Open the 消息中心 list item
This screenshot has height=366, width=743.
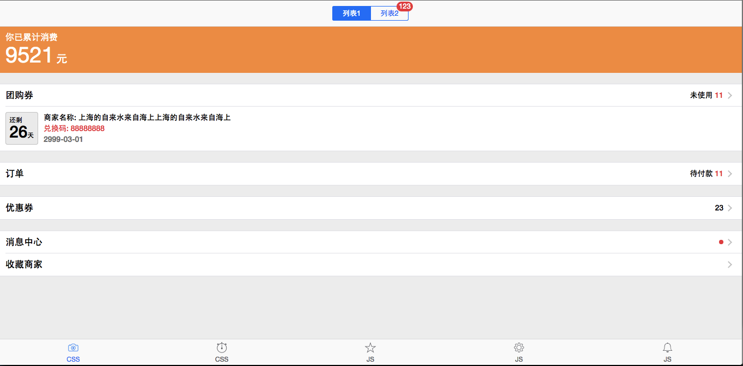pos(24,242)
